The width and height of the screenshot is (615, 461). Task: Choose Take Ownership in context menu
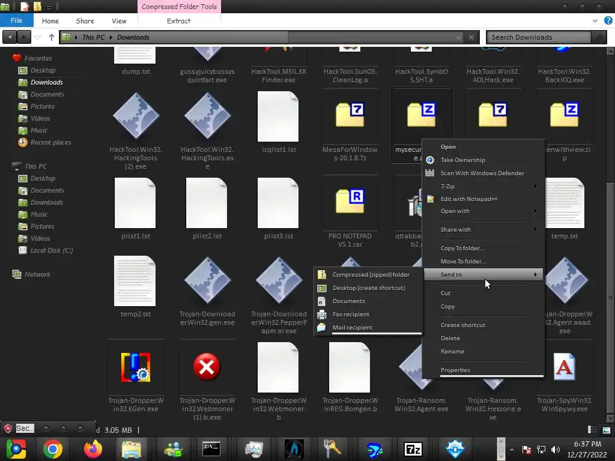tap(484, 160)
